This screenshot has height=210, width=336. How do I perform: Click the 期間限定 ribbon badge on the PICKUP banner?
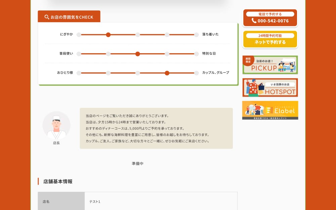tap(249, 61)
